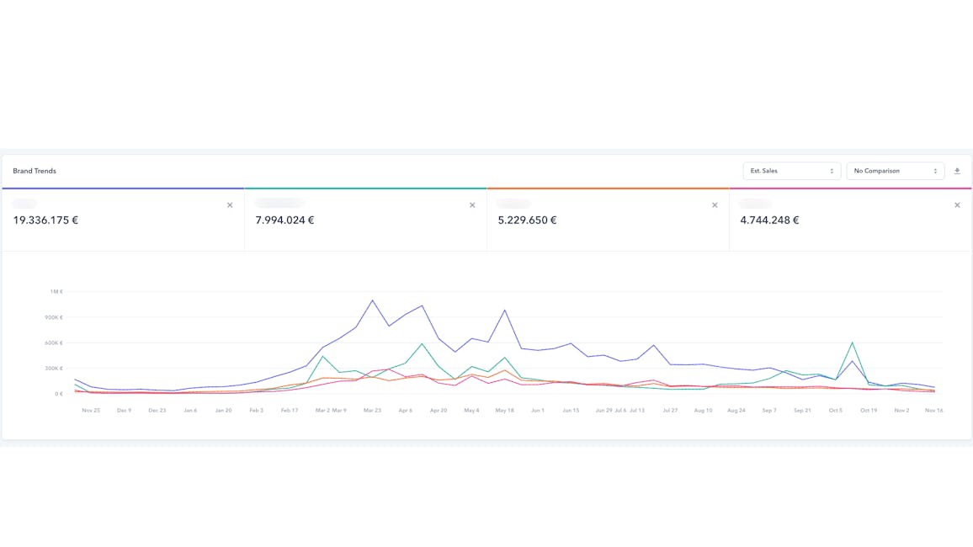Click the Brand Trends panel title
The width and height of the screenshot is (973, 547).
coord(35,171)
